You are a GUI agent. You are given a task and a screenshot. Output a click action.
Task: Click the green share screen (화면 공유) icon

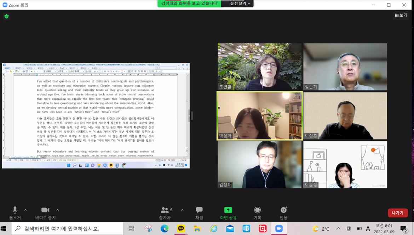tap(228, 210)
